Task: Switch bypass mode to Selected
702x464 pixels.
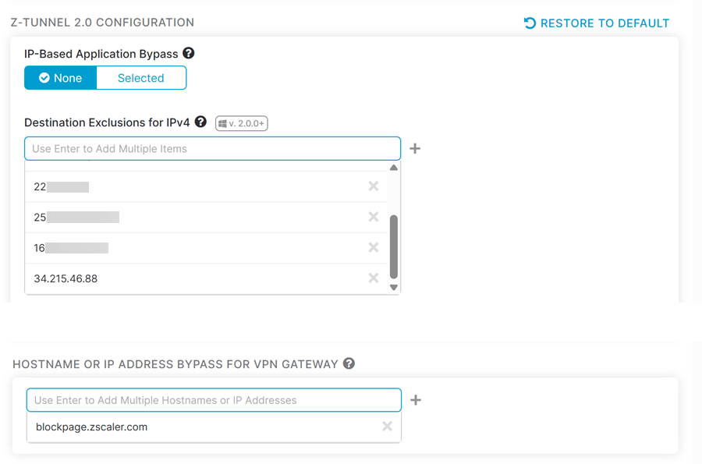Action: tap(140, 78)
